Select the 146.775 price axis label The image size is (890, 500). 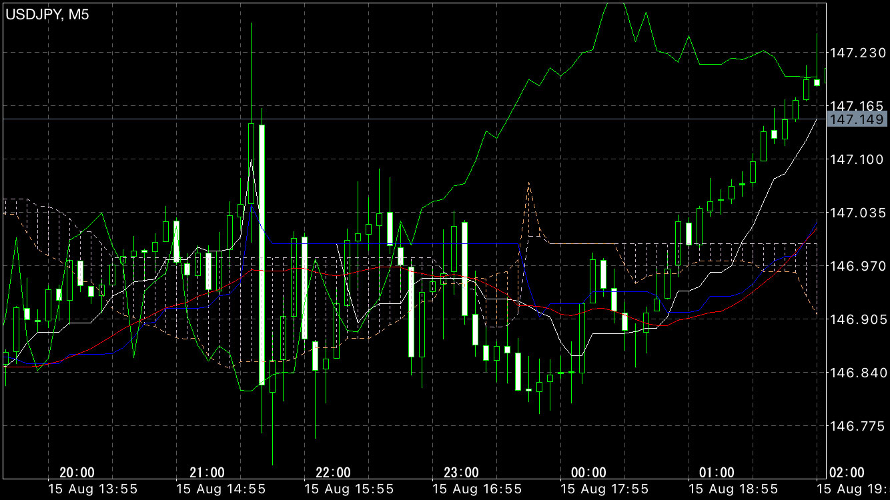[856, 426]
